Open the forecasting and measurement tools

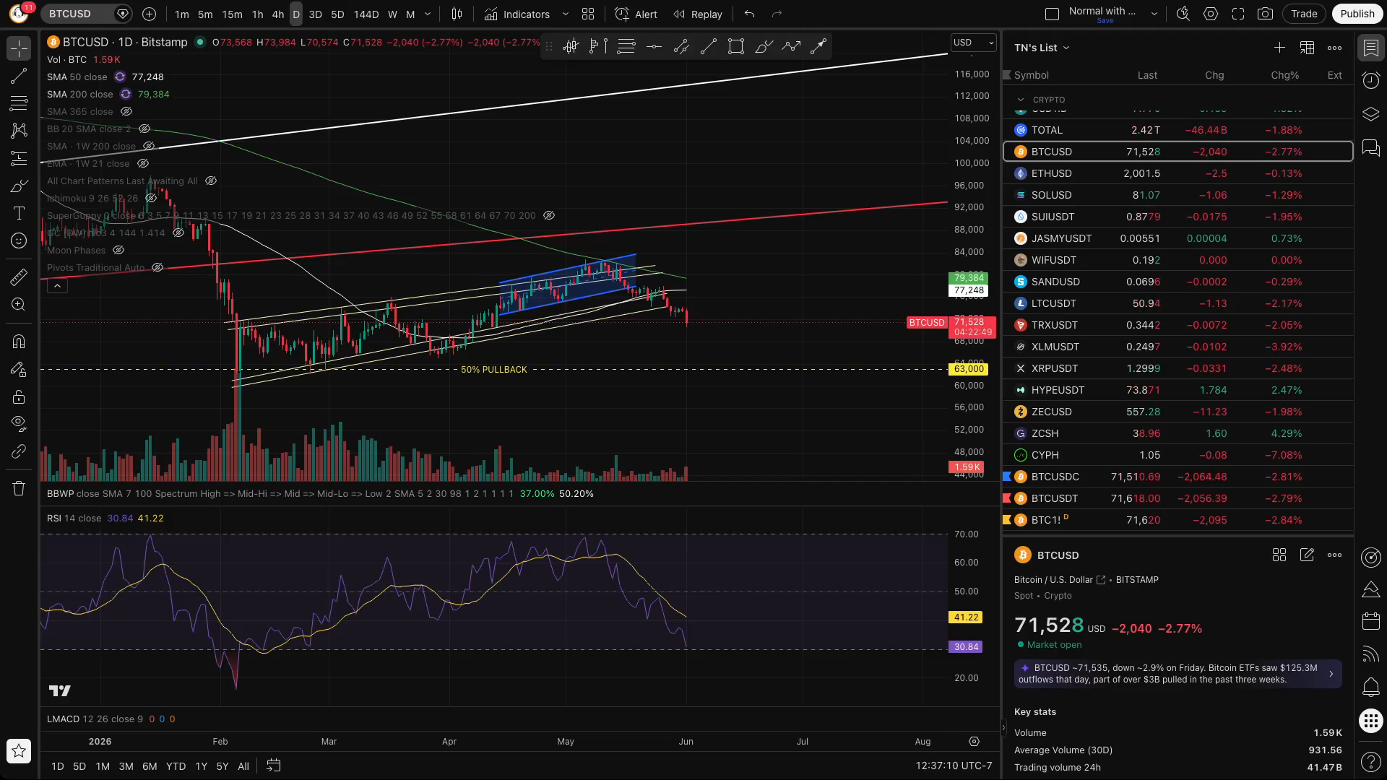pyautogui.click(x=19, y=158)
